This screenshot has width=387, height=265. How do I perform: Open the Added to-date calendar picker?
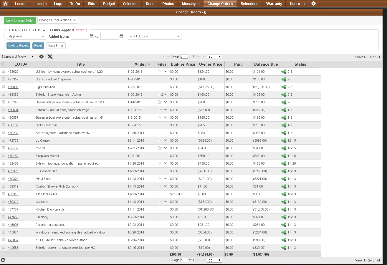[121, 37]
